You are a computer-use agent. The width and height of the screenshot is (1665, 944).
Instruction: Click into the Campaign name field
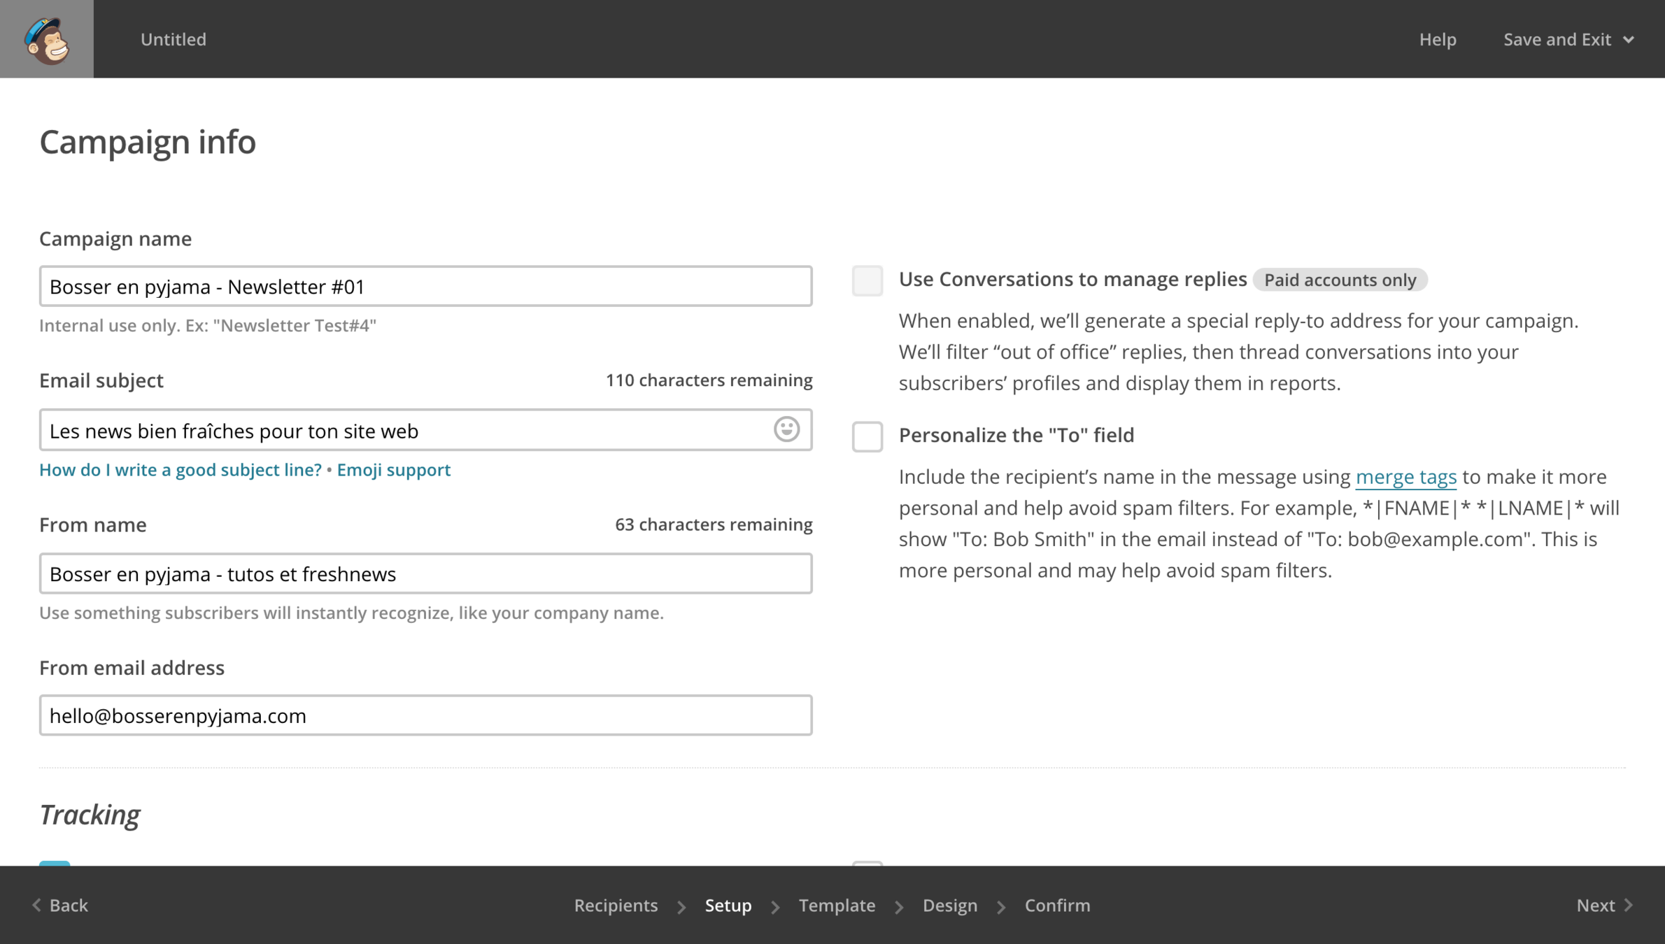425,287
